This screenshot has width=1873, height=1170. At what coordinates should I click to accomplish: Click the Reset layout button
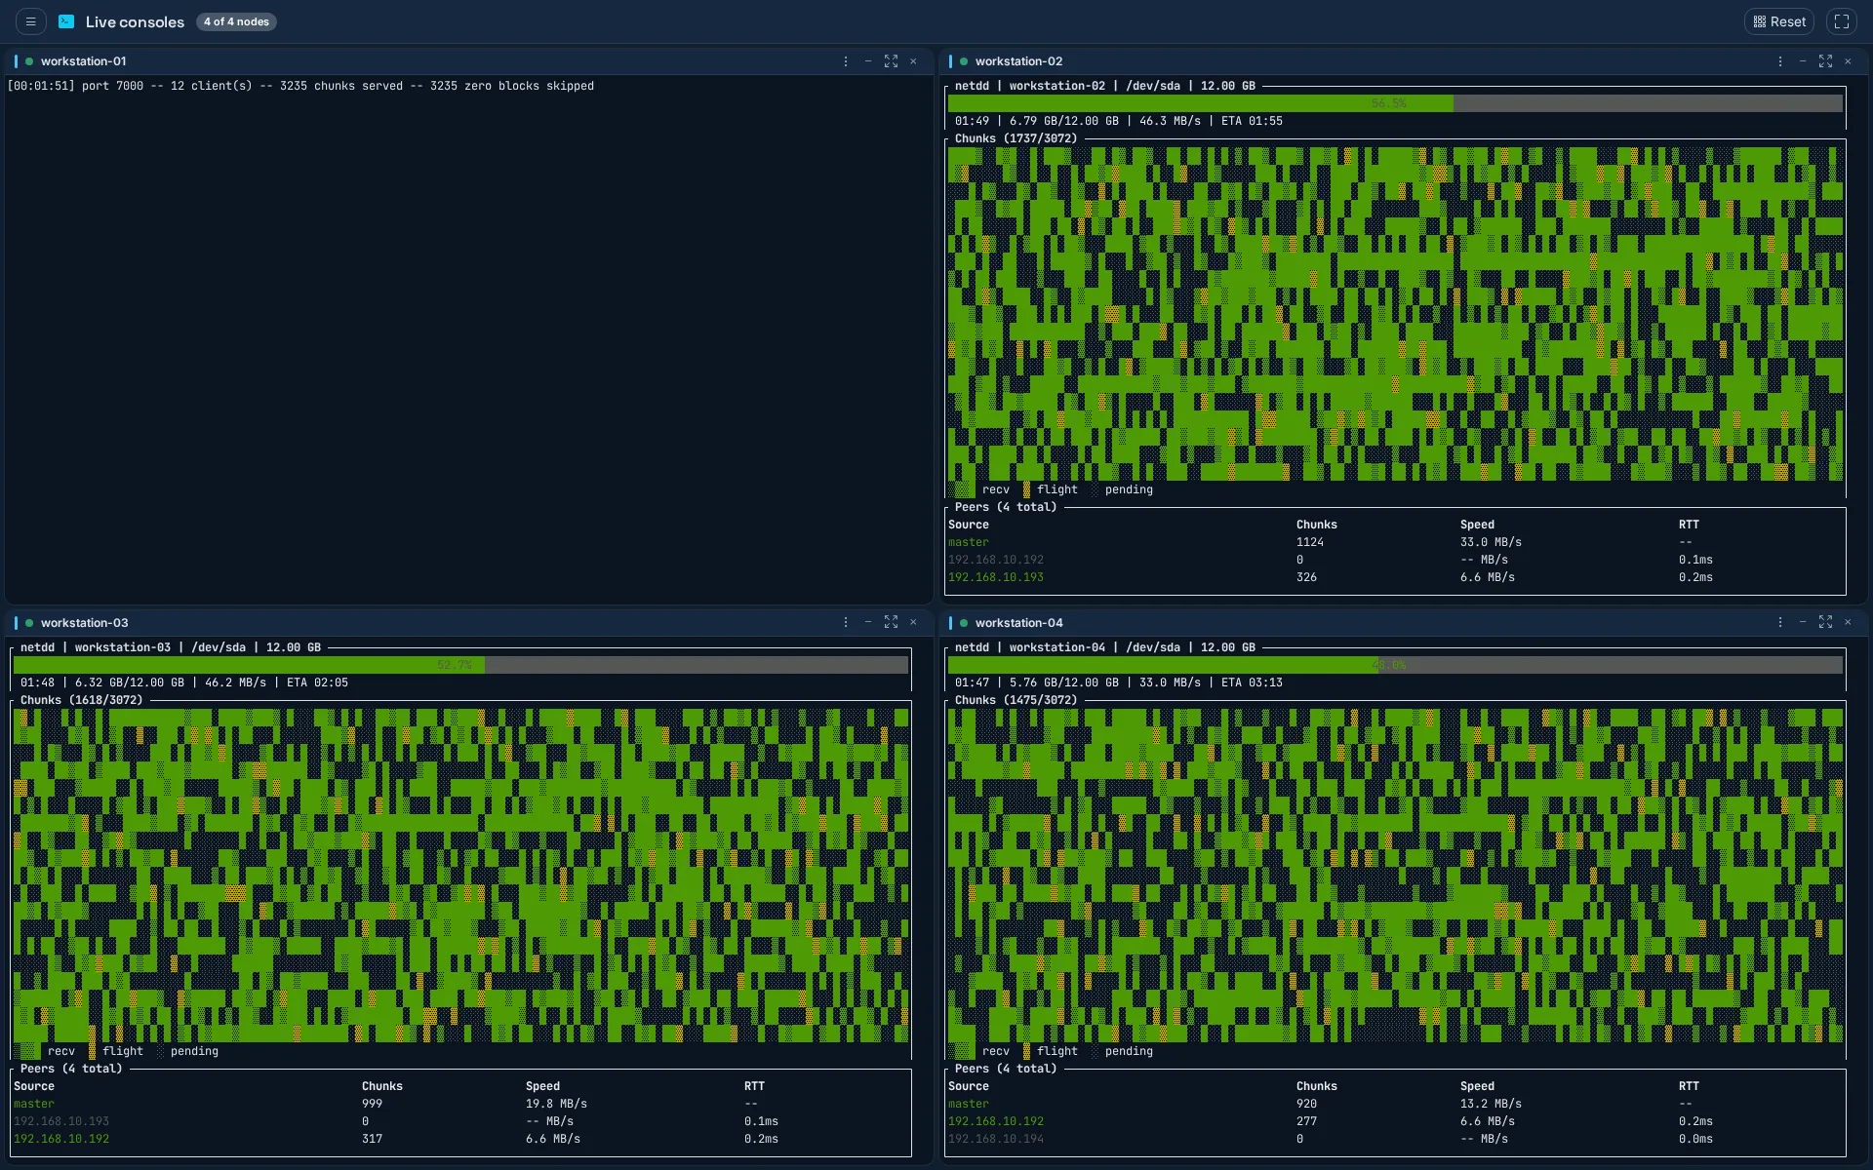tap(1779, 21)
